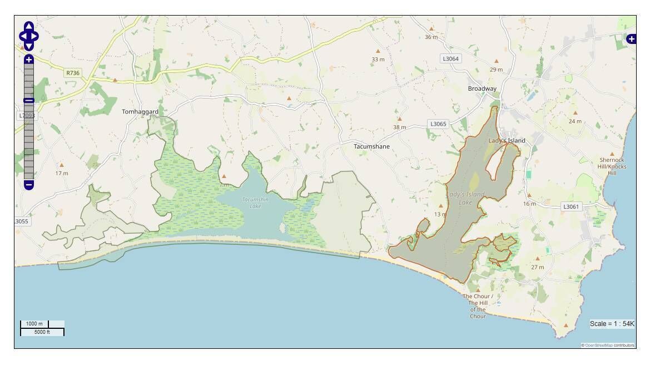655x365 pixels.
Task: Zoom in using the plus button
Action: click(29, 60)
